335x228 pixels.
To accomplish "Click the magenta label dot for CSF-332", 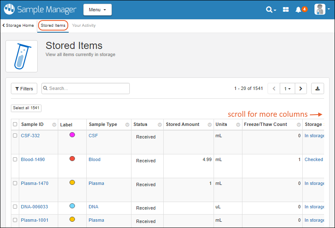I will click(x=72, y=135).
